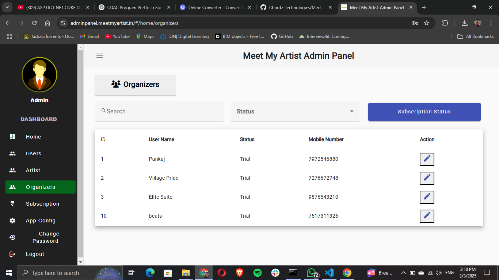Open the Status filter dropdown
This screenshot has width=499, height=280.
(295, 112)
